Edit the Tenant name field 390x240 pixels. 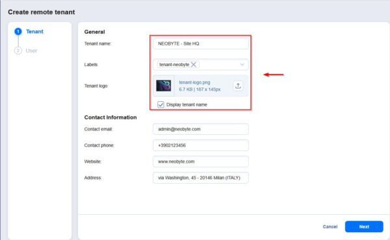point(200,43)
